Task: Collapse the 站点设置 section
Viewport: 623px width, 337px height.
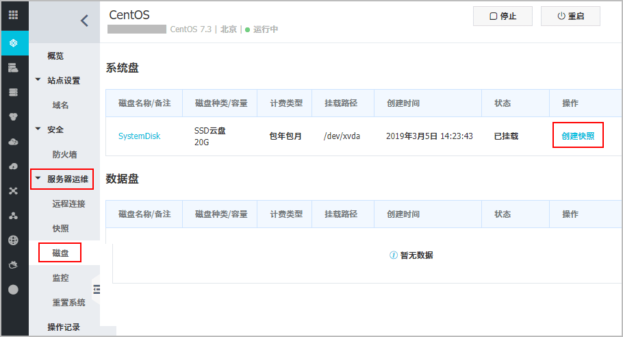Action: click(x=38, y=80)
